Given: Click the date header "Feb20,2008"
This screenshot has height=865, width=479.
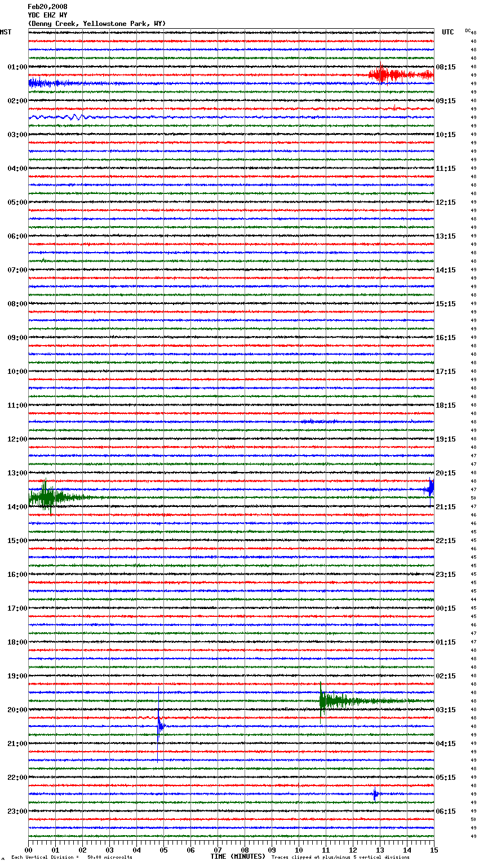Looking at the screenshot, I should (47, 7).
